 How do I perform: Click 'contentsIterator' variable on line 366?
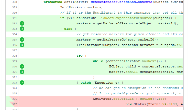pyautogui.click(x=138, y=45)
